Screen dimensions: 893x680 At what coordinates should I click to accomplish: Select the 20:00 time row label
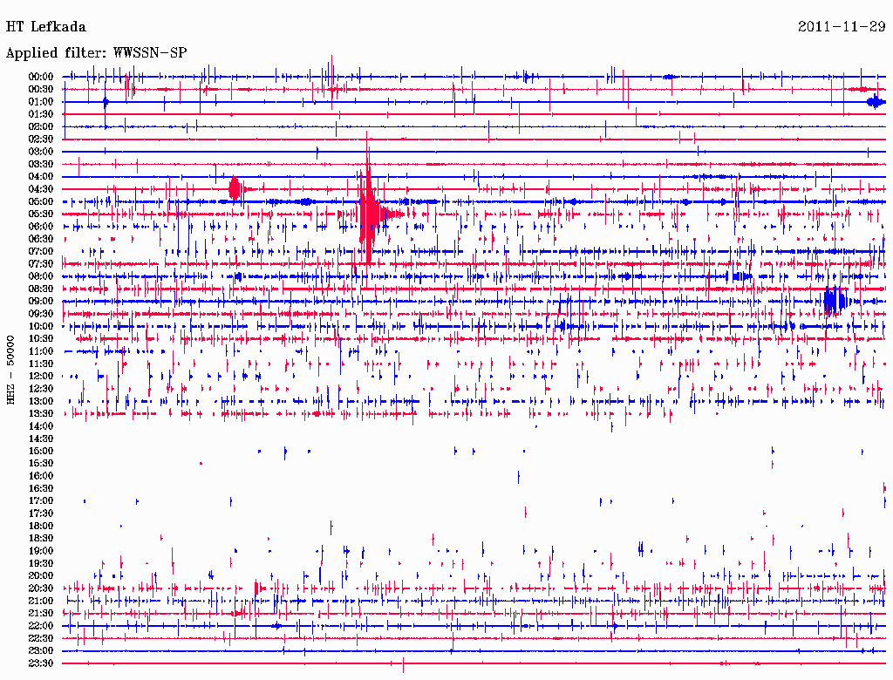[41, 575]
